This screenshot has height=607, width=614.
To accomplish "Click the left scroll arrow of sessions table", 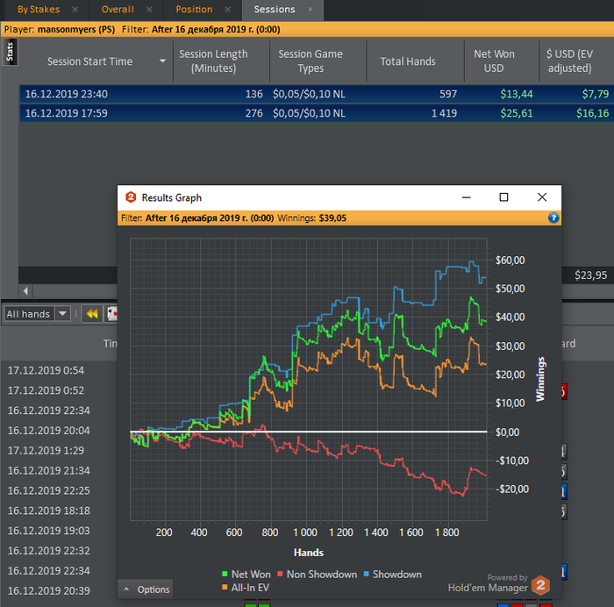I will click(x=25, y=291).
